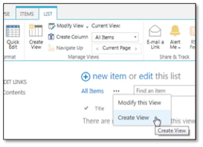Click the Current Page label
The height and width of the screenshot is (147, 203).
point(116,48)
